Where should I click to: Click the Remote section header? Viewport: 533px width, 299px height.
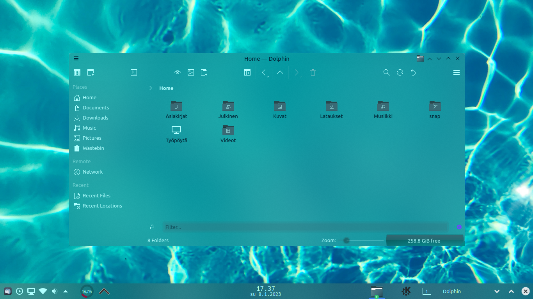coord(82,161)
